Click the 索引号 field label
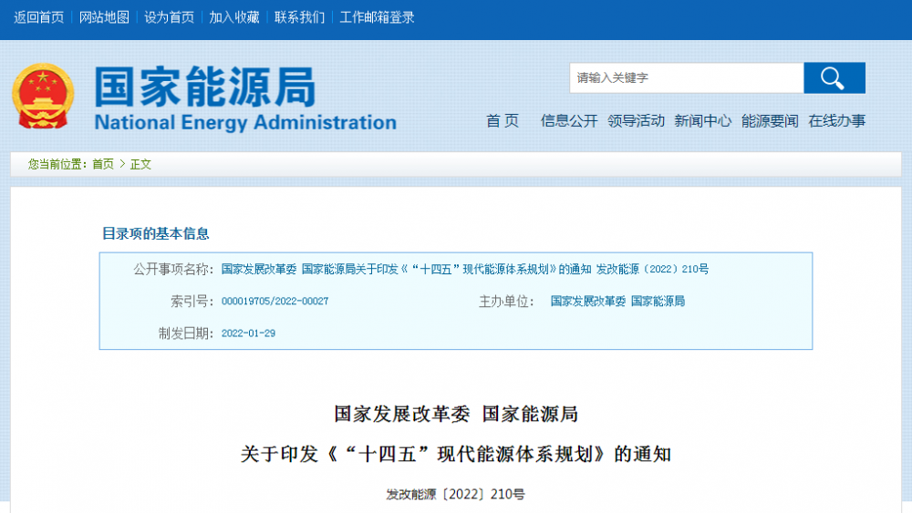 192,301
